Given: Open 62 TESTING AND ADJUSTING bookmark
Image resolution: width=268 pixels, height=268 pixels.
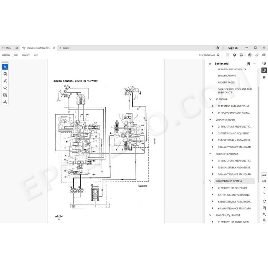Looking at the screenshot, I should (234, 195).
